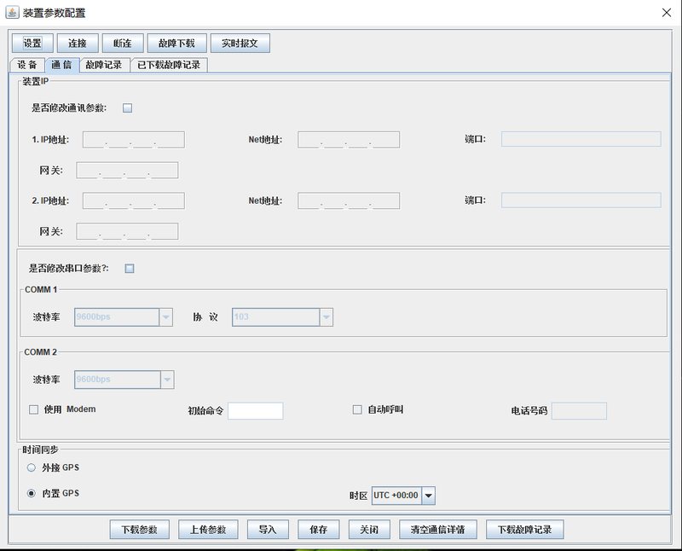This screenshot has height=551, width=682.
Task: Click the 断连 button
Action: pos(123,43)
